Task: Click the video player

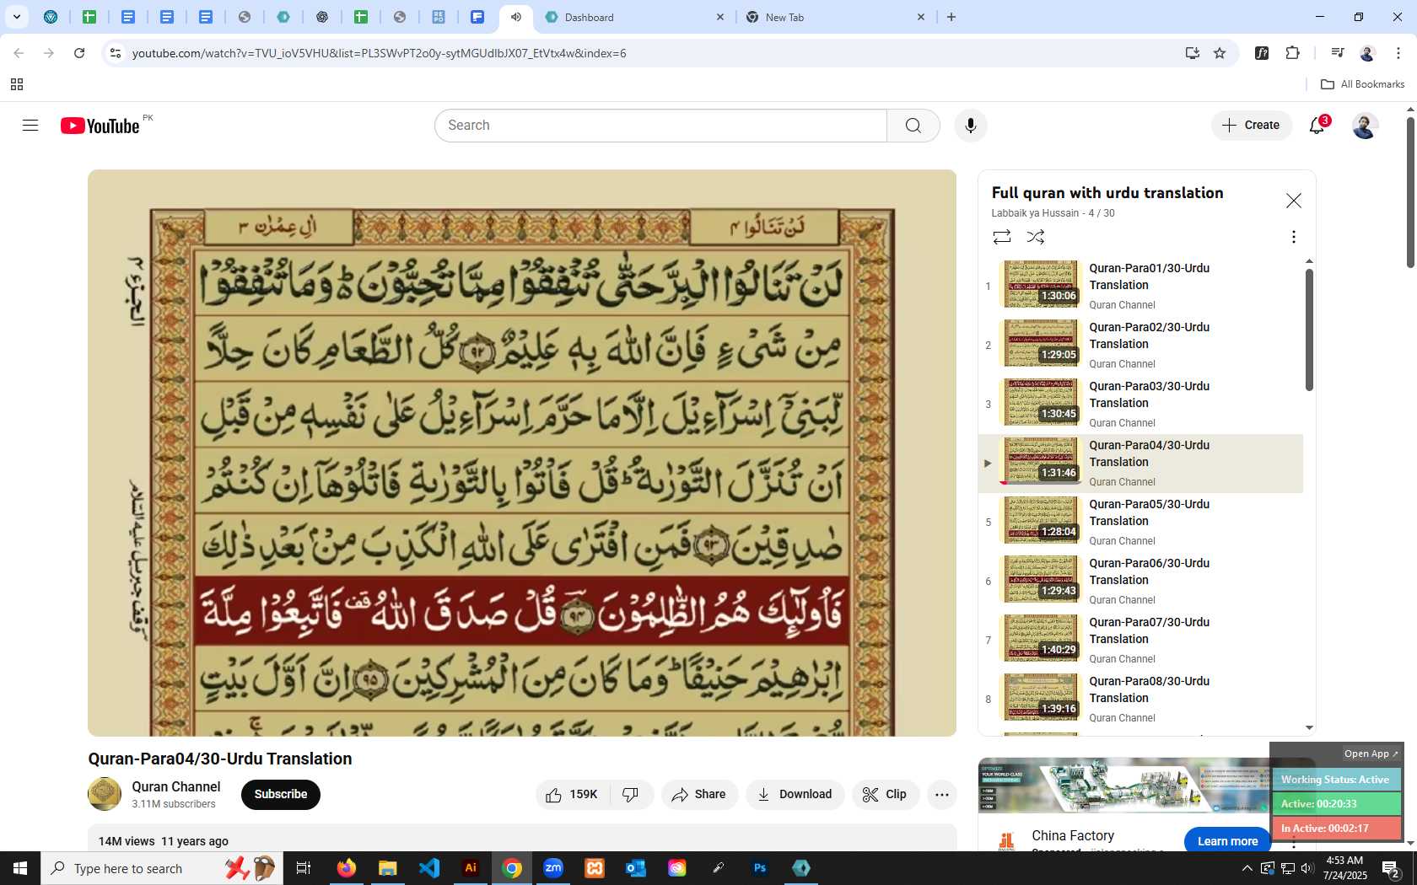Action: (522, 453)
